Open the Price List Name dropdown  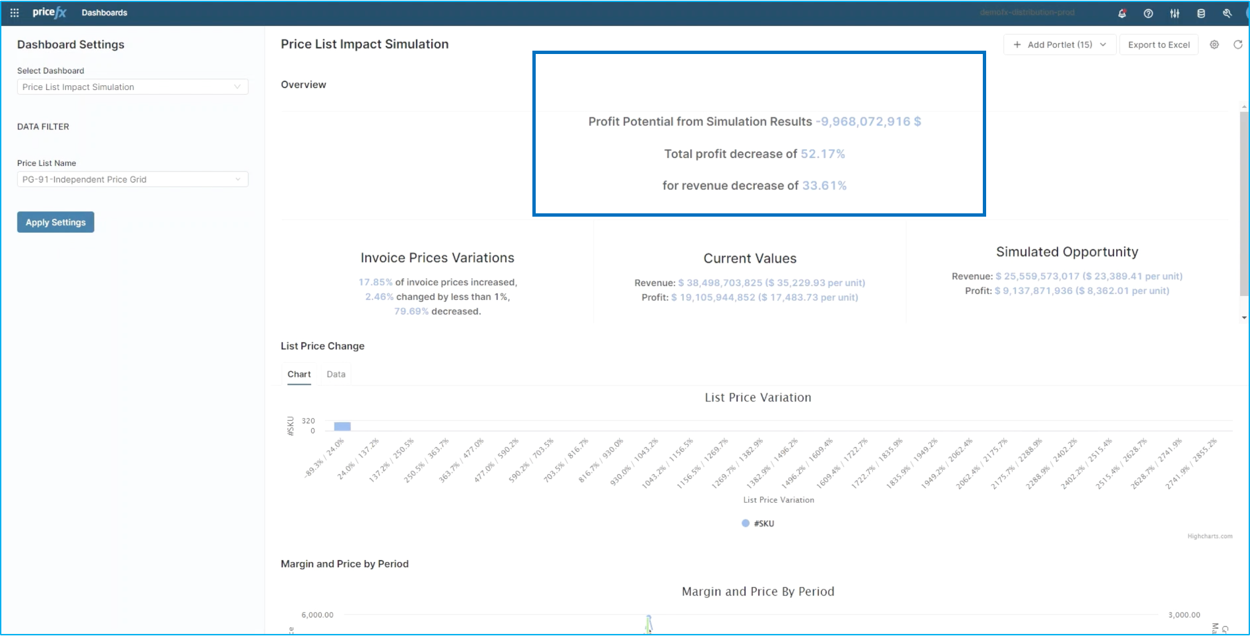pos(133,179)
